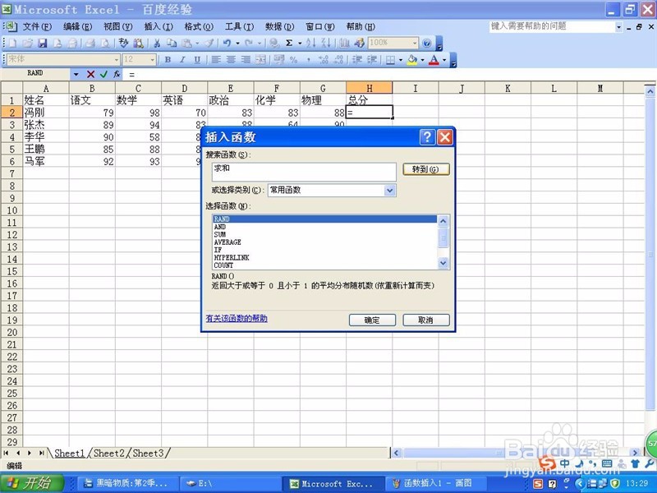657x493 pixels.
Task: Open the 100% zoom dropdown
Action: [x=415, y=44]
